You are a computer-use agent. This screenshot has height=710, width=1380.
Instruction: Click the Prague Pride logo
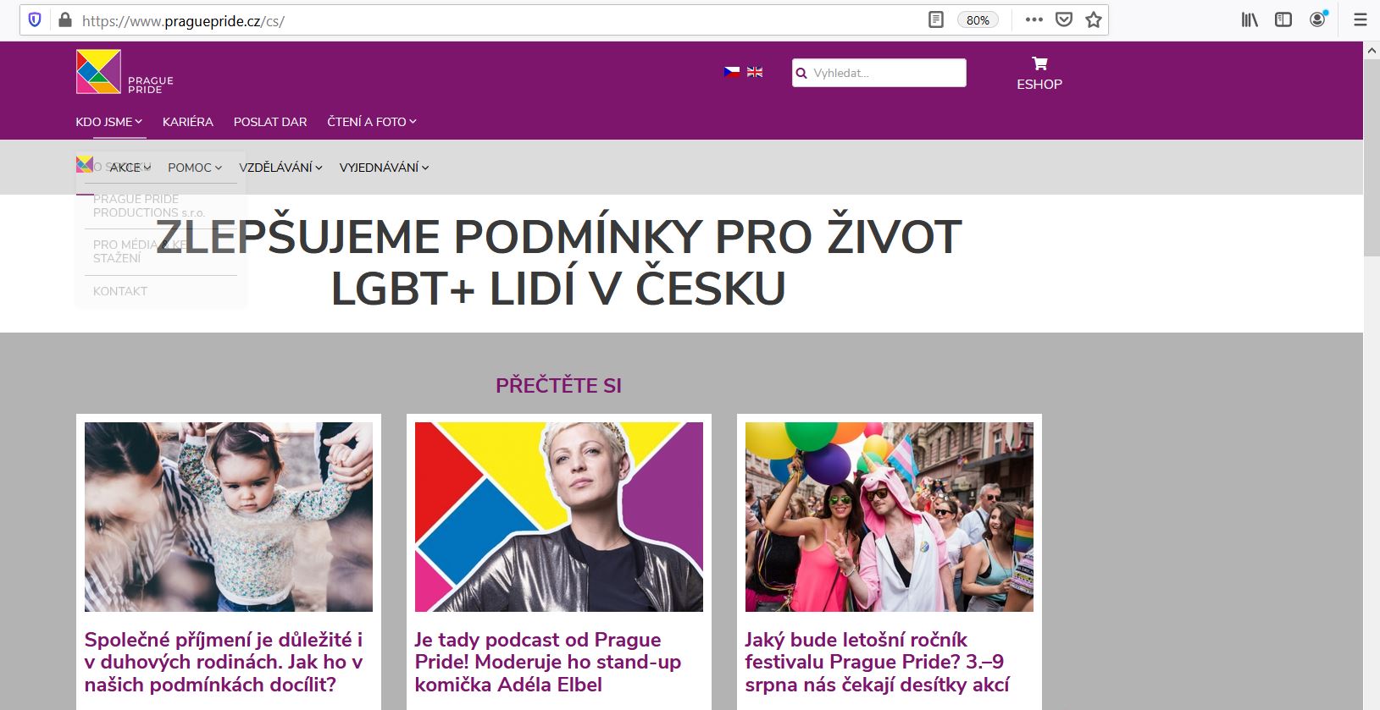tap(125, 72)
